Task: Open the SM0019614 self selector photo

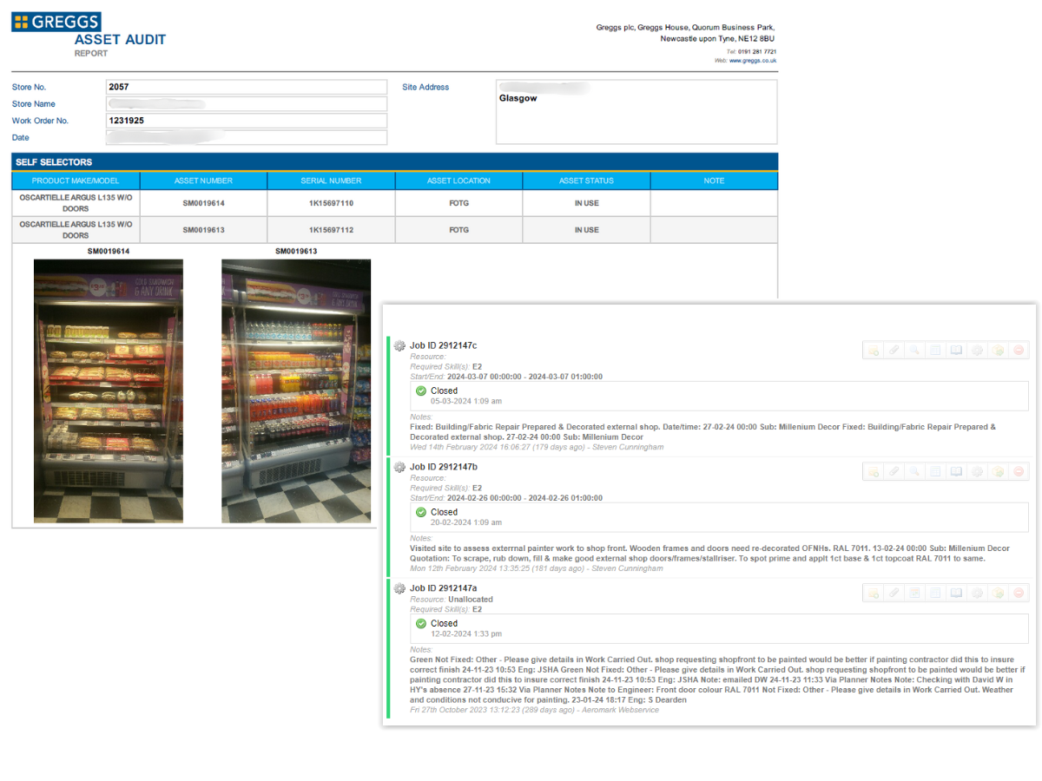Action: 109,390
